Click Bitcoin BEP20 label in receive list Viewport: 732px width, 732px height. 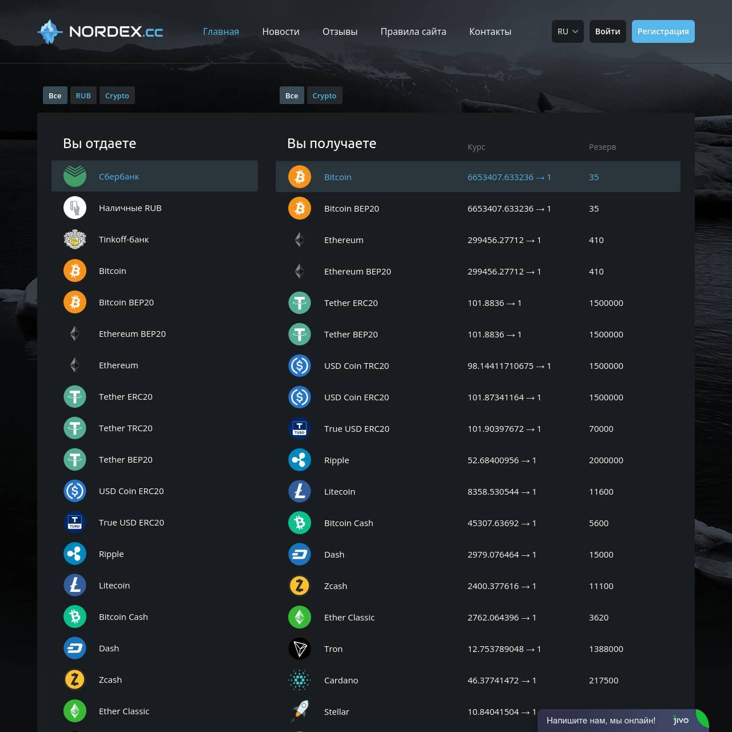(352, 208)
